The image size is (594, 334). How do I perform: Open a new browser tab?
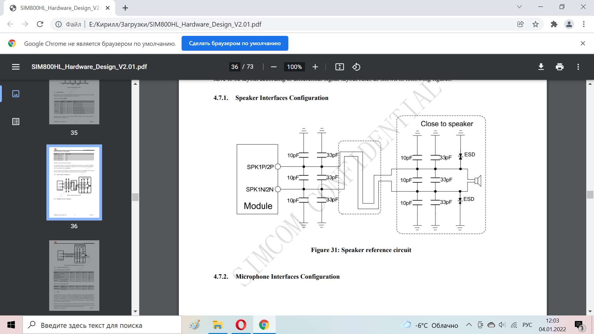pos(125,8)
